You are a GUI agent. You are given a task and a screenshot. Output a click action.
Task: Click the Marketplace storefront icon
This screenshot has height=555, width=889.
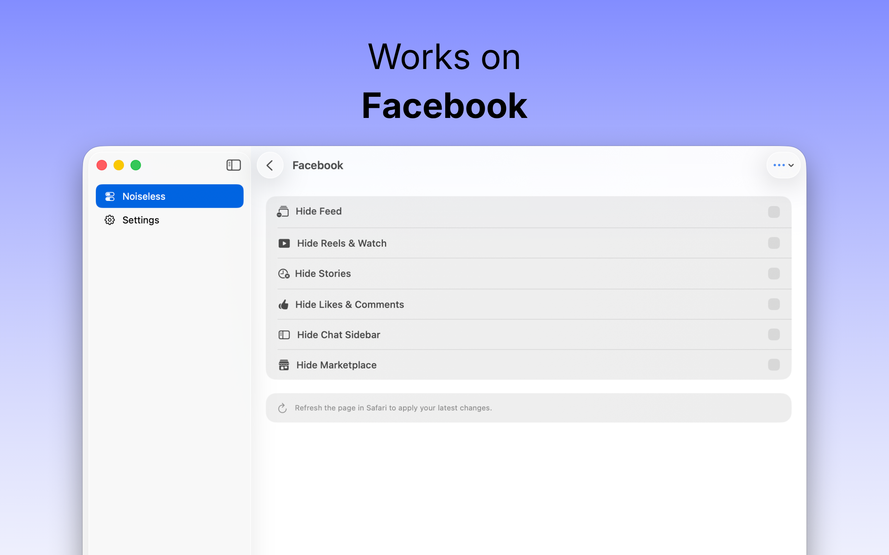(x=284, y=365)
